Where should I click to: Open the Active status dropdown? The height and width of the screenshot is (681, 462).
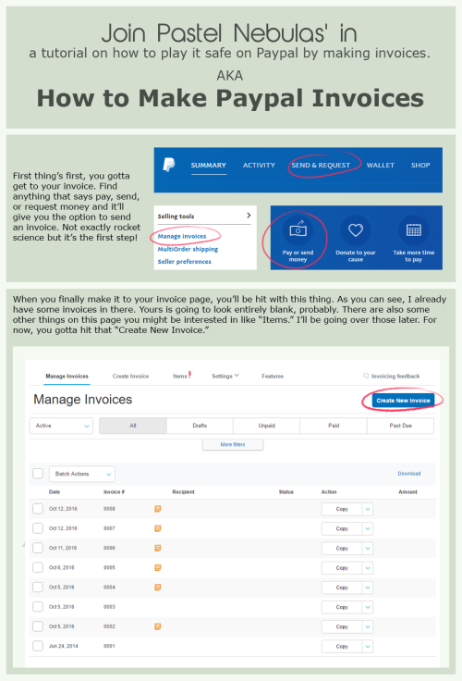pyautogui.click(x=61, y=426)
